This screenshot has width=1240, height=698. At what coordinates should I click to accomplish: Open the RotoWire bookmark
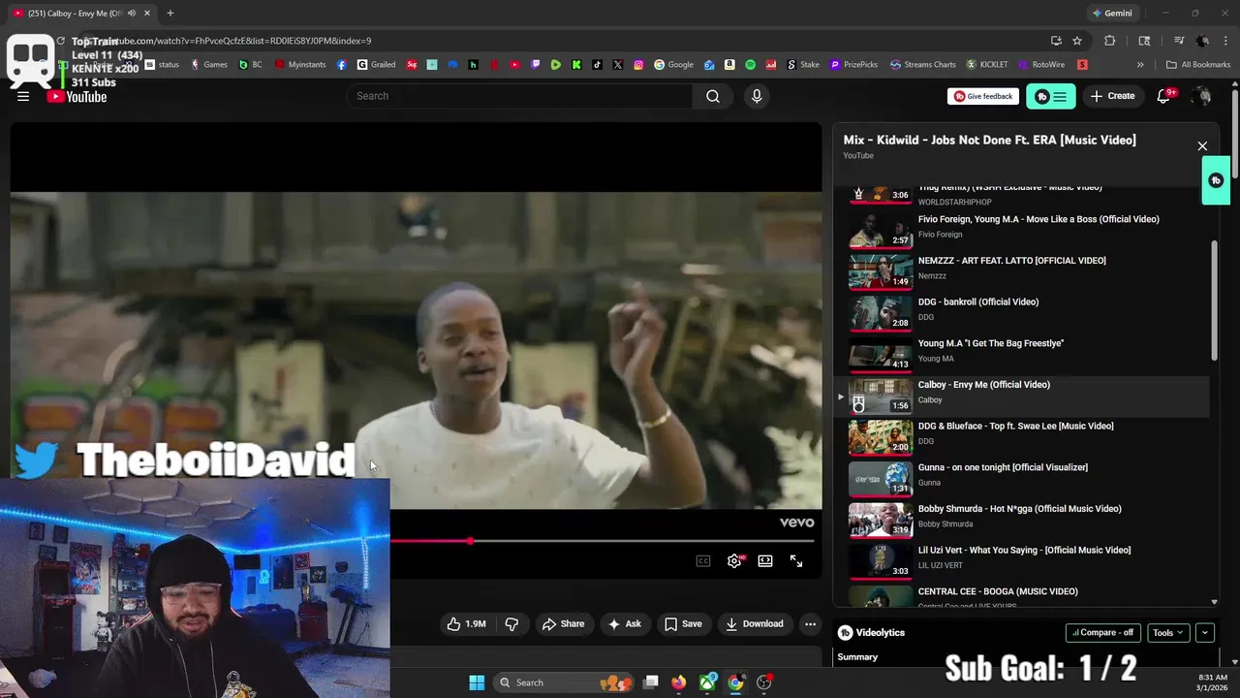tap(1040, 65)
